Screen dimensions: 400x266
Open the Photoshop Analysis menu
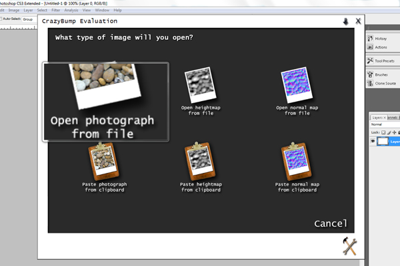click(71, 10)
